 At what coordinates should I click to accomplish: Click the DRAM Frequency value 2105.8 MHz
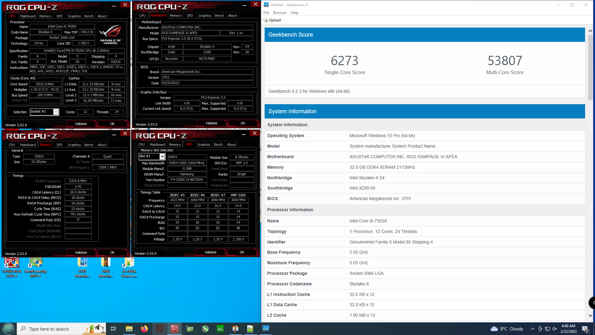pyautogui.click(x=78, y=181)
